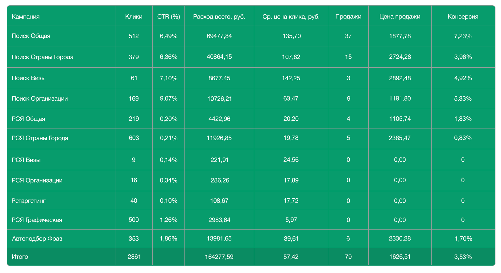Select the РСЯ Общая campaign name
The image size is (501, 273).
(x=28, y=119)
